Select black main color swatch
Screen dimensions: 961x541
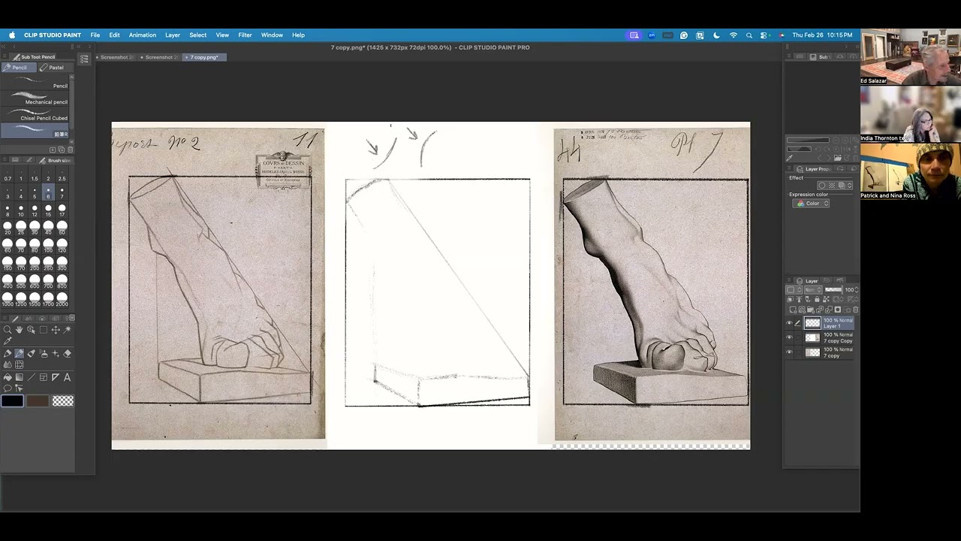click(12, 400)
